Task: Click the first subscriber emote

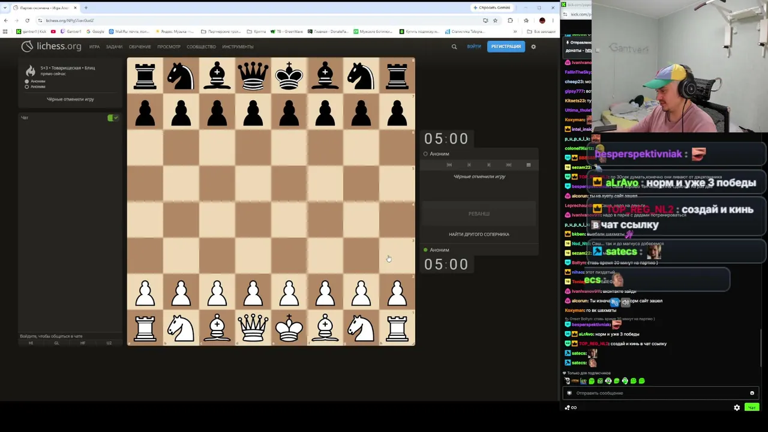Action: 567,381
